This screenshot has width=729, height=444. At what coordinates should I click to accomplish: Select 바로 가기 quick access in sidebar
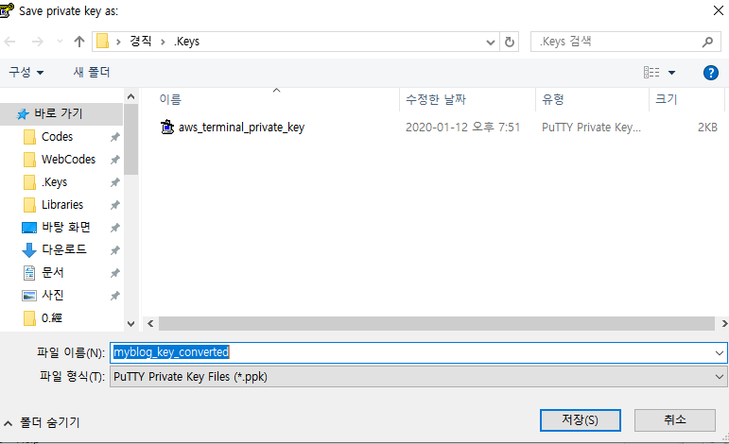pyautogui.click(x=61, y=113)
